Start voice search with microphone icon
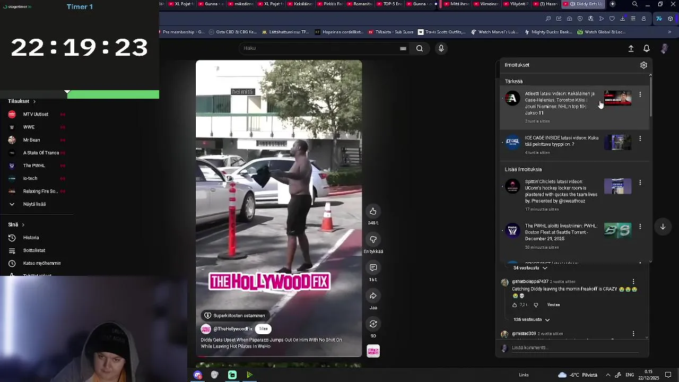679x382 pixels. [441, 48]
